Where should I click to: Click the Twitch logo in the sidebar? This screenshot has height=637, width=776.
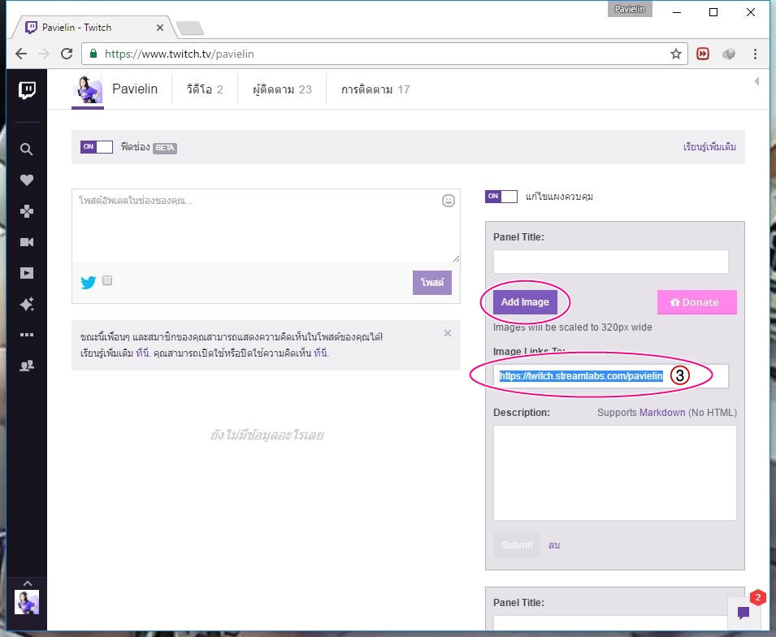coord(27,90)
